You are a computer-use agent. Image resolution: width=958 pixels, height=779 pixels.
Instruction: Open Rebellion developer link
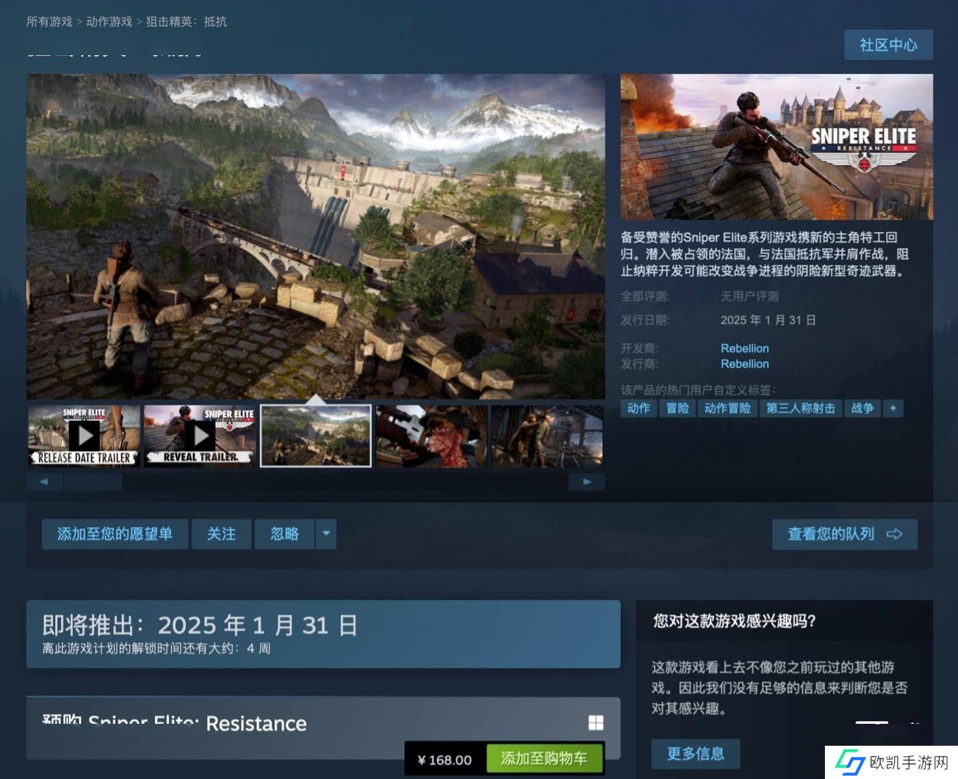point(744,348)
